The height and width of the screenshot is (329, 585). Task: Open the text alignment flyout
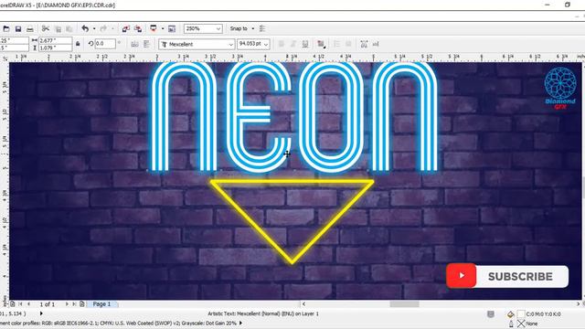(x=321, y=44)
